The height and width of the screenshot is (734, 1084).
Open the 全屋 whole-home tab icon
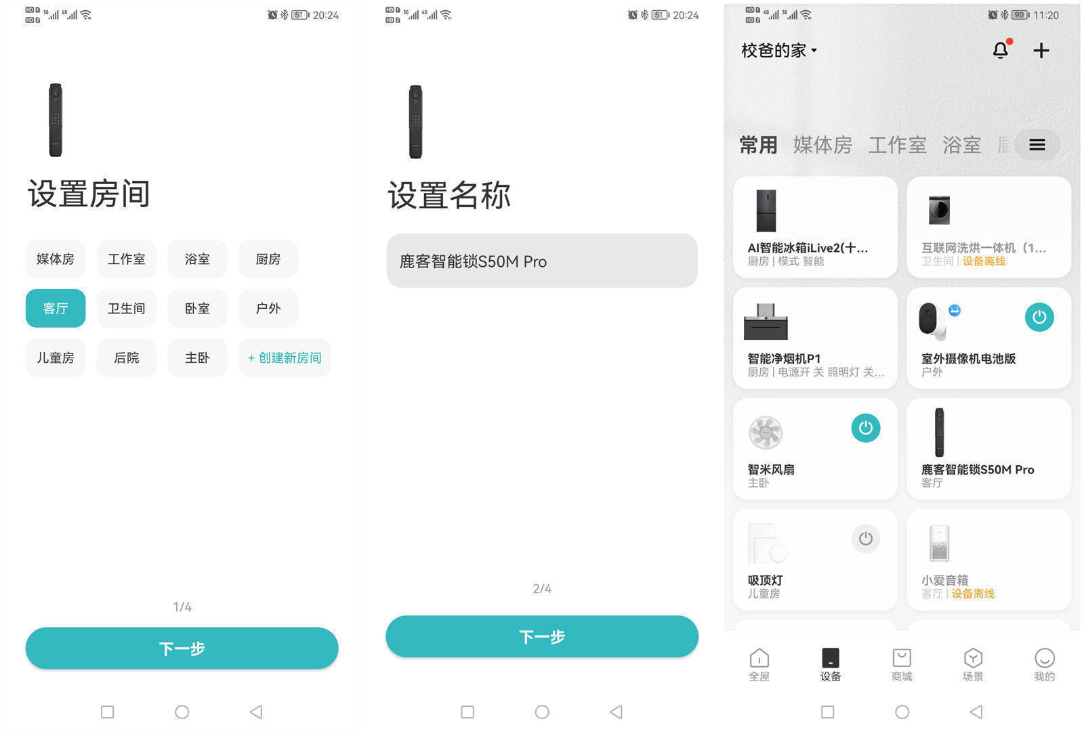(x=759, y=658)
